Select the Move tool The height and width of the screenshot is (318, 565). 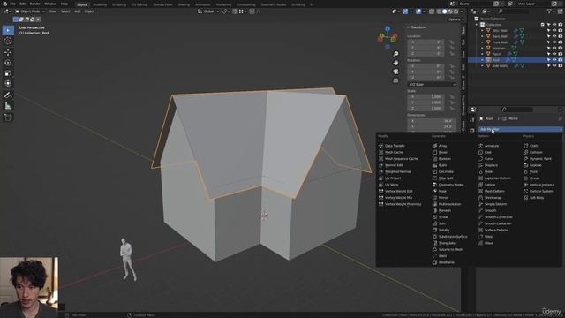[x=8, y=52]
